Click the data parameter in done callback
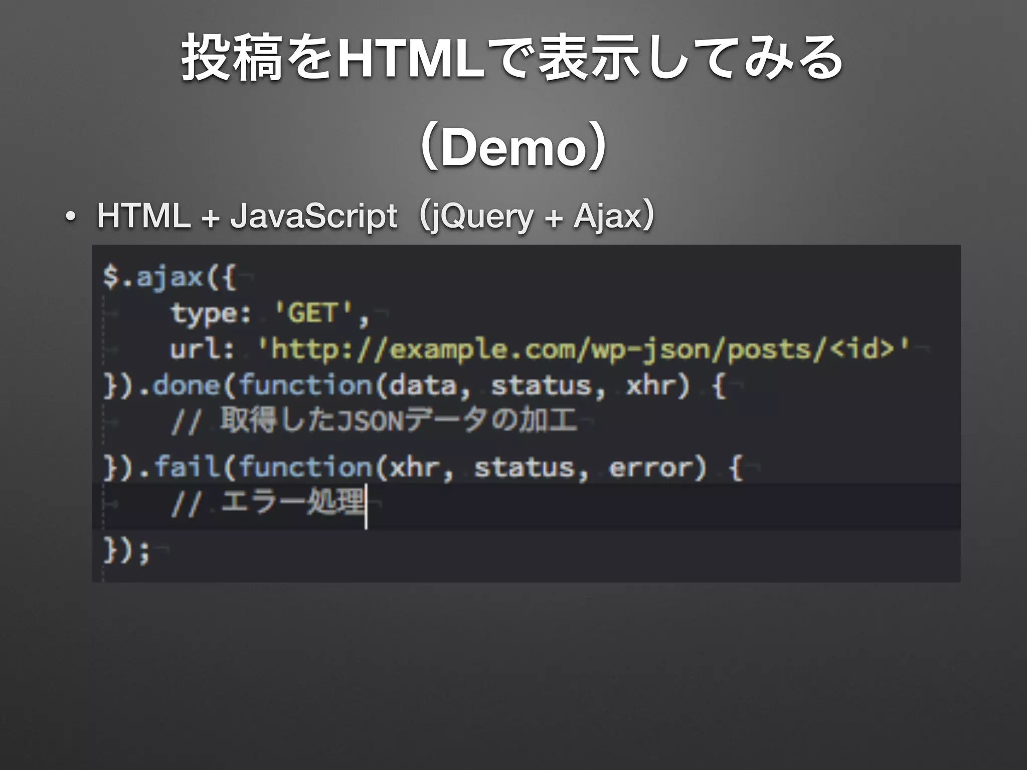This screenshot has width=1027, height=770. point(423,386)
